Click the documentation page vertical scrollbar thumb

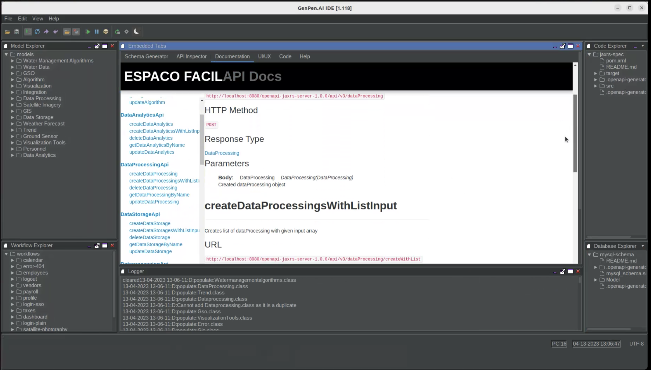pos(575,133)
